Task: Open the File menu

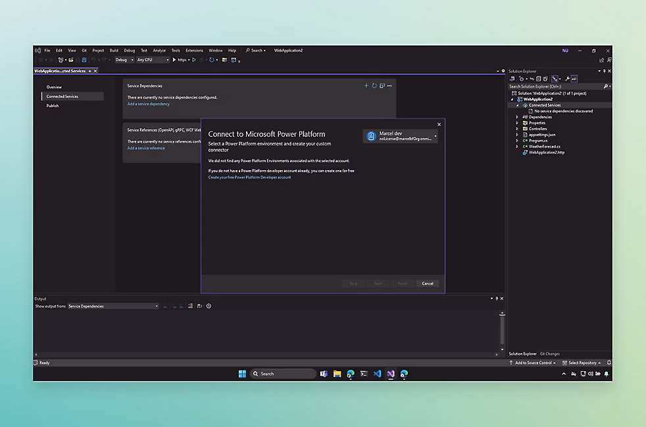Action: pos(47,50)
